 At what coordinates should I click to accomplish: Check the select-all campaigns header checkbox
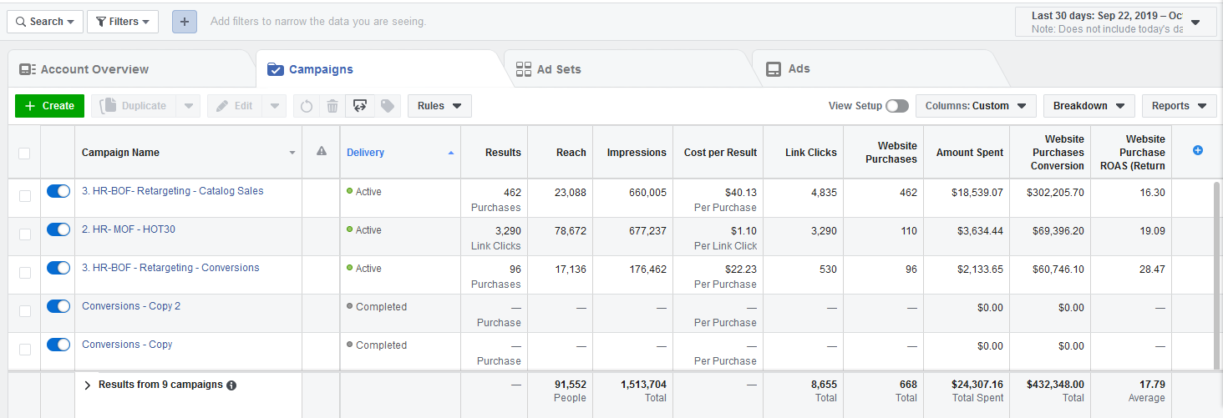[24, 153]
